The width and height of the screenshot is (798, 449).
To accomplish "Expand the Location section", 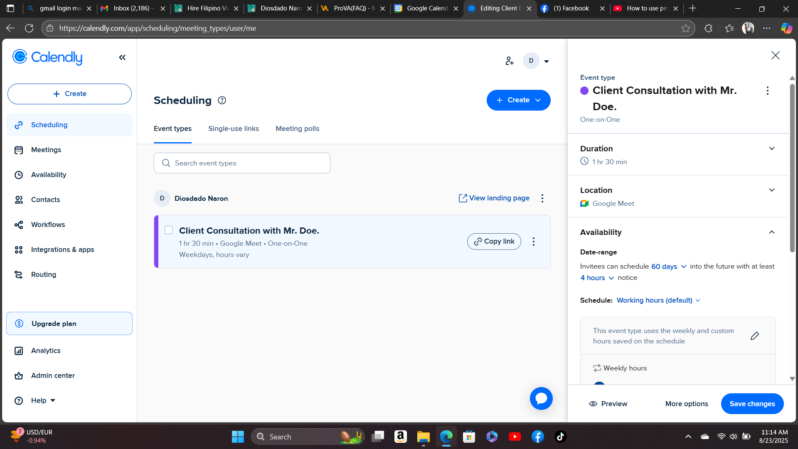I will (771, 190).
